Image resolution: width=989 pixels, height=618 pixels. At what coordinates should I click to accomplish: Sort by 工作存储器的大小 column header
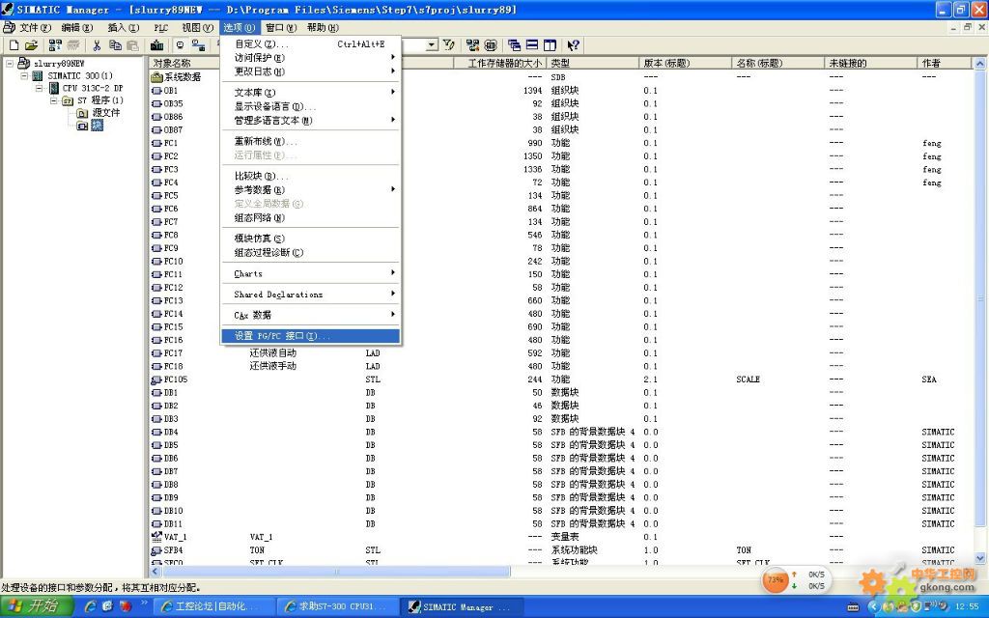tap(499, 63)
